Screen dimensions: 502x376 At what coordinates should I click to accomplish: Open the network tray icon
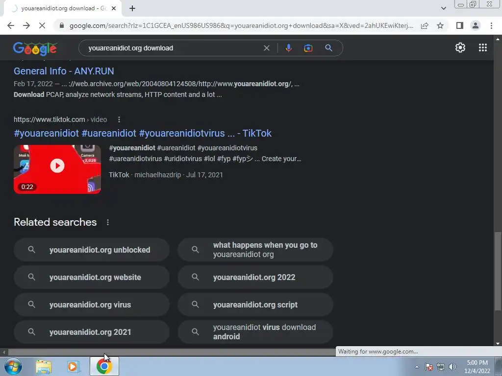pos(441,367)
